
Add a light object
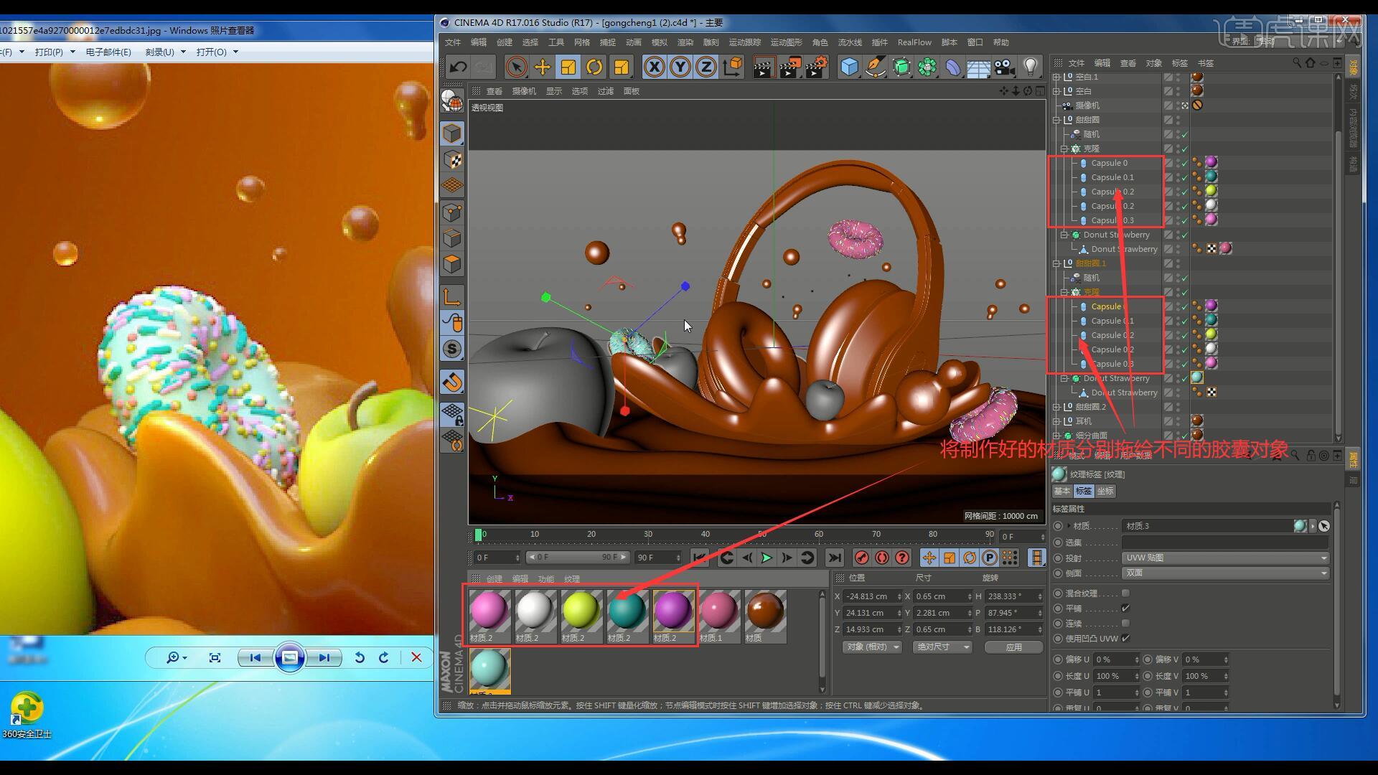1031,67
